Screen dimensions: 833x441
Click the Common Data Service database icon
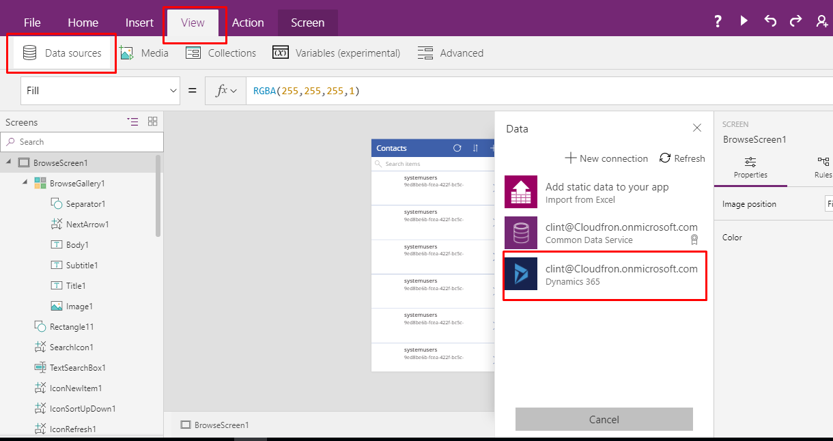click(x=521, y=233)
